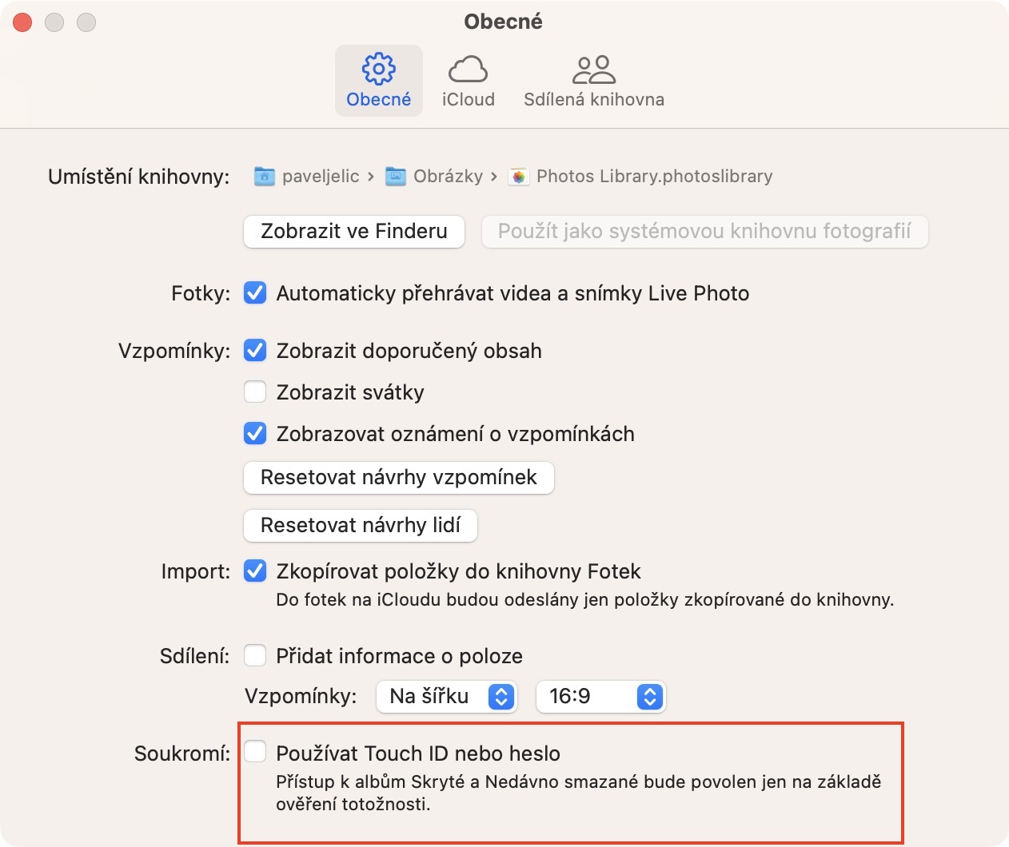
Task: Enable the Zobrazit svátky checkbox
Action: point(255,392)
